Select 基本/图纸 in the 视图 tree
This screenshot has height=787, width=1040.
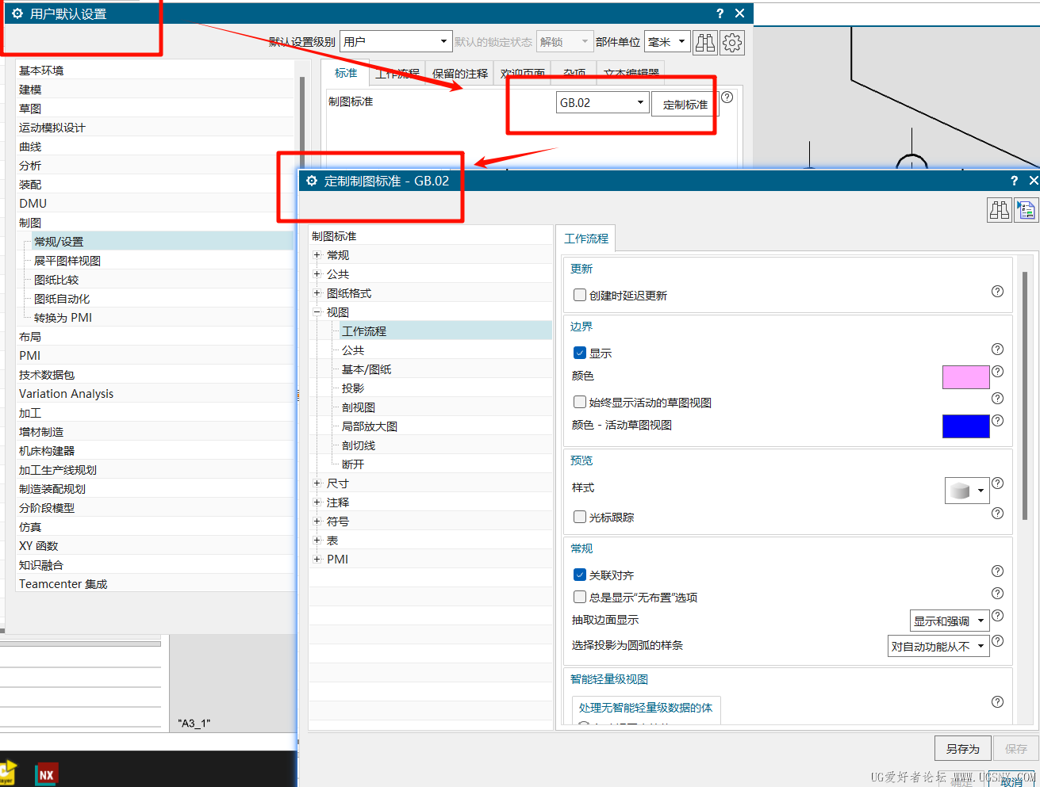click(x=366, y=369)
